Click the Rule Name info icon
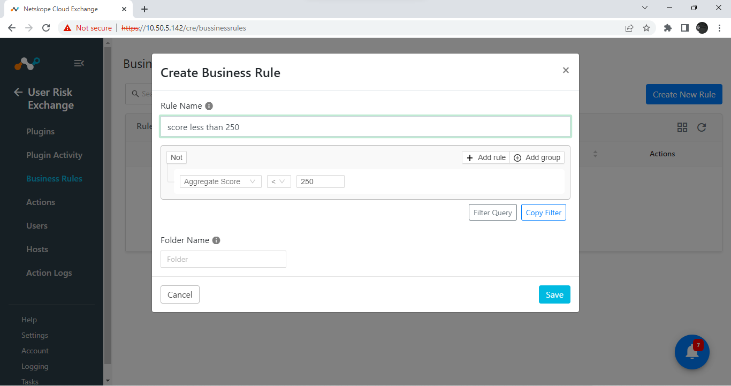 point(209,106)
